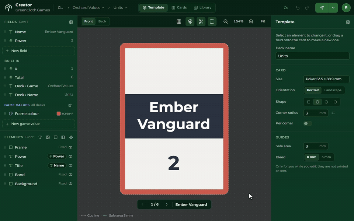This screenshot has height=221, width=354.
Task: Toggle the grid overlay icon
Action: click(179, 21)
